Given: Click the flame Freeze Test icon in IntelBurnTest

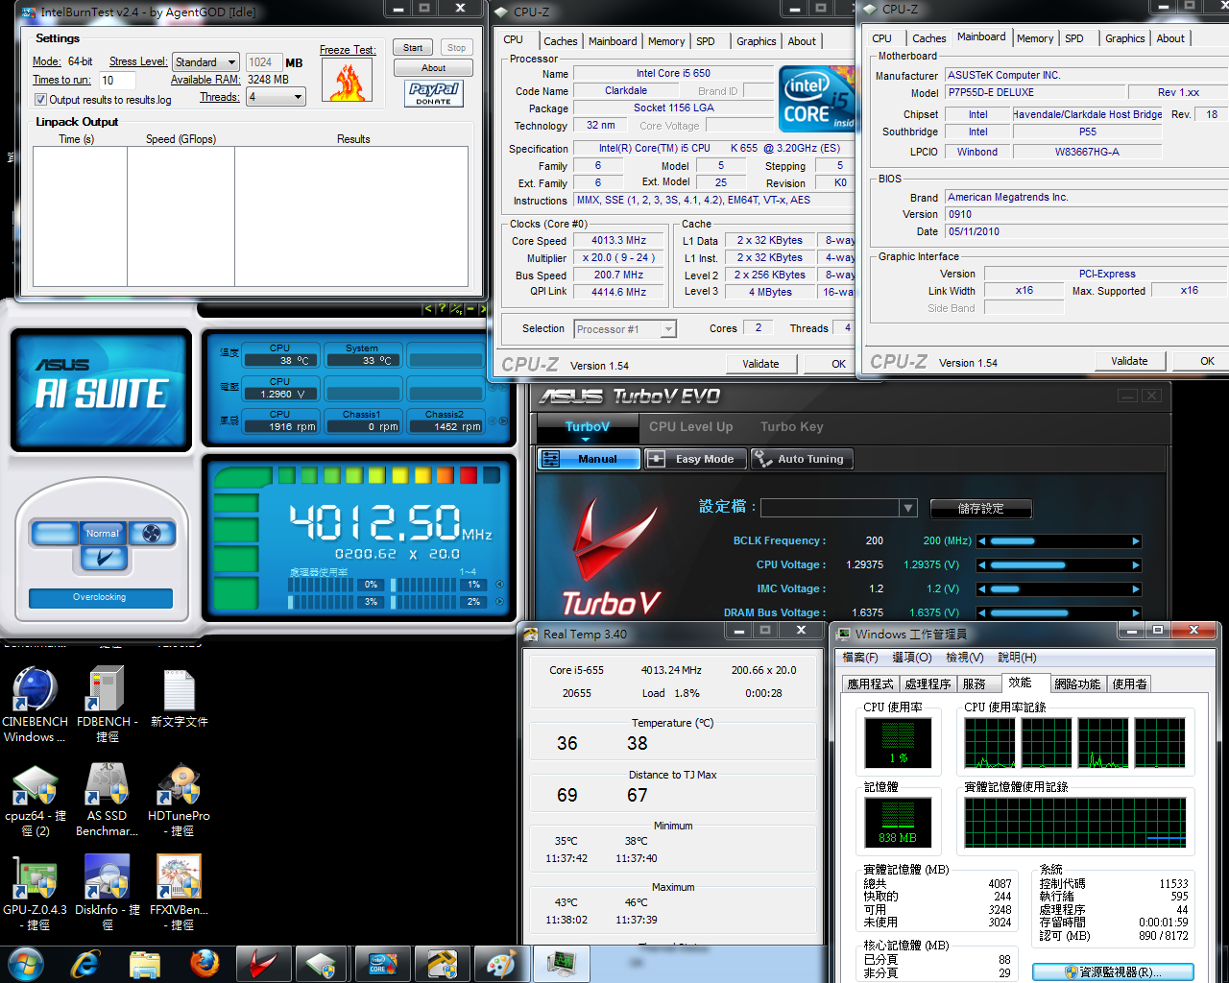Looking at the screenshot, I should coord(348,81).
